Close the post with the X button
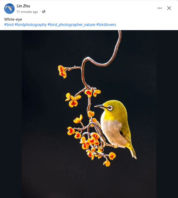178x198 pixels. [x=169, y=8]
